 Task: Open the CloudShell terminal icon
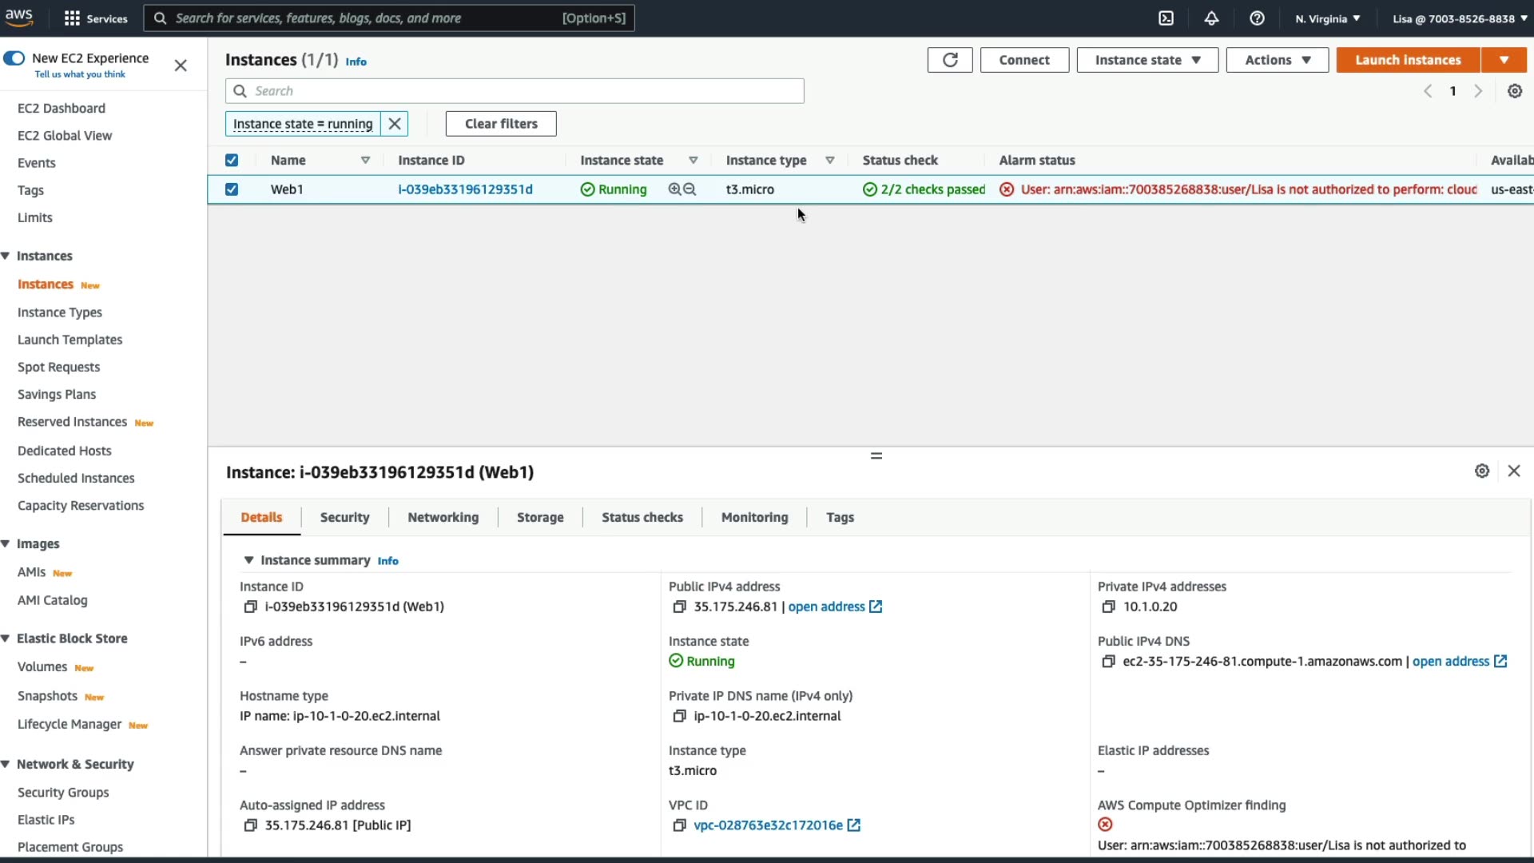[1166, 18]
